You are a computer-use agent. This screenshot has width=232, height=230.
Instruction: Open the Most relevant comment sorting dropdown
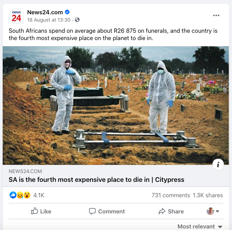pos(200,227)
